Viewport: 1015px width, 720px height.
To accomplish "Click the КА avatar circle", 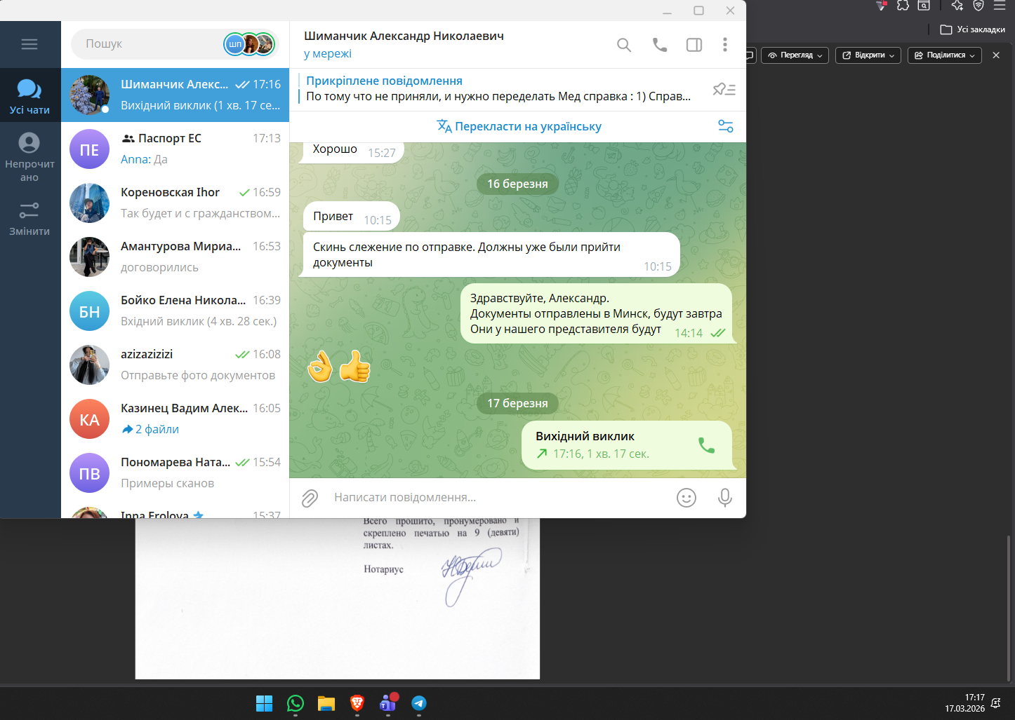I will pyautogui.click(x=90, y=419).
